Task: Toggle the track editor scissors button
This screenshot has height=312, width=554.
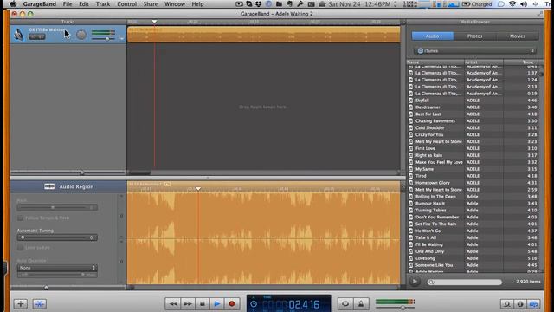Action: (39, 304)
